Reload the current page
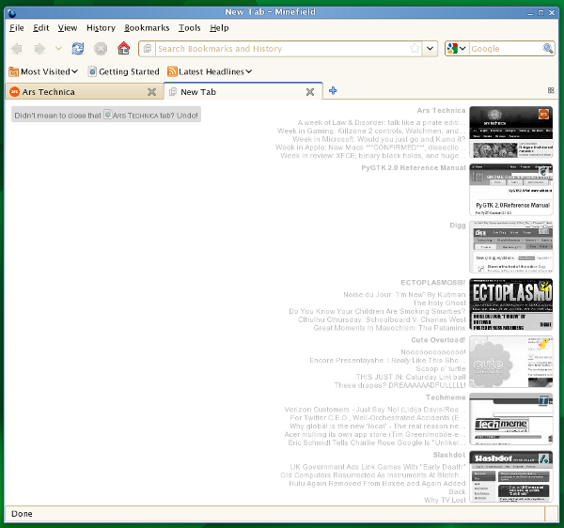 tap(78, 49)
